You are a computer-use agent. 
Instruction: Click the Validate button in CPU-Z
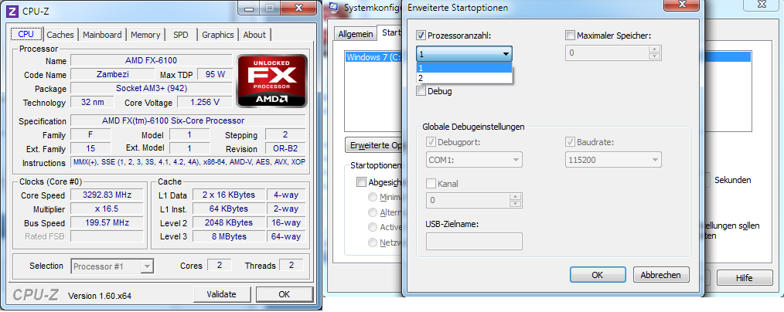coord(221,294)
